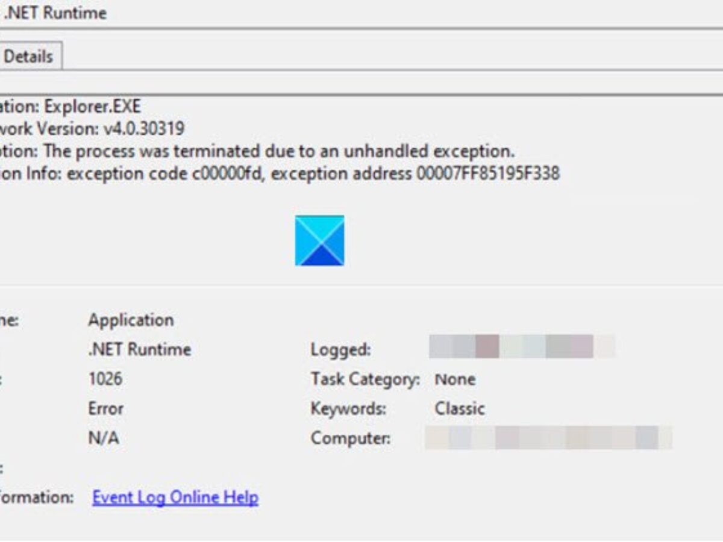Click the 'Explorer.EXE' application line
This screenshot has height=542, width=723.
tap(70, 107)
